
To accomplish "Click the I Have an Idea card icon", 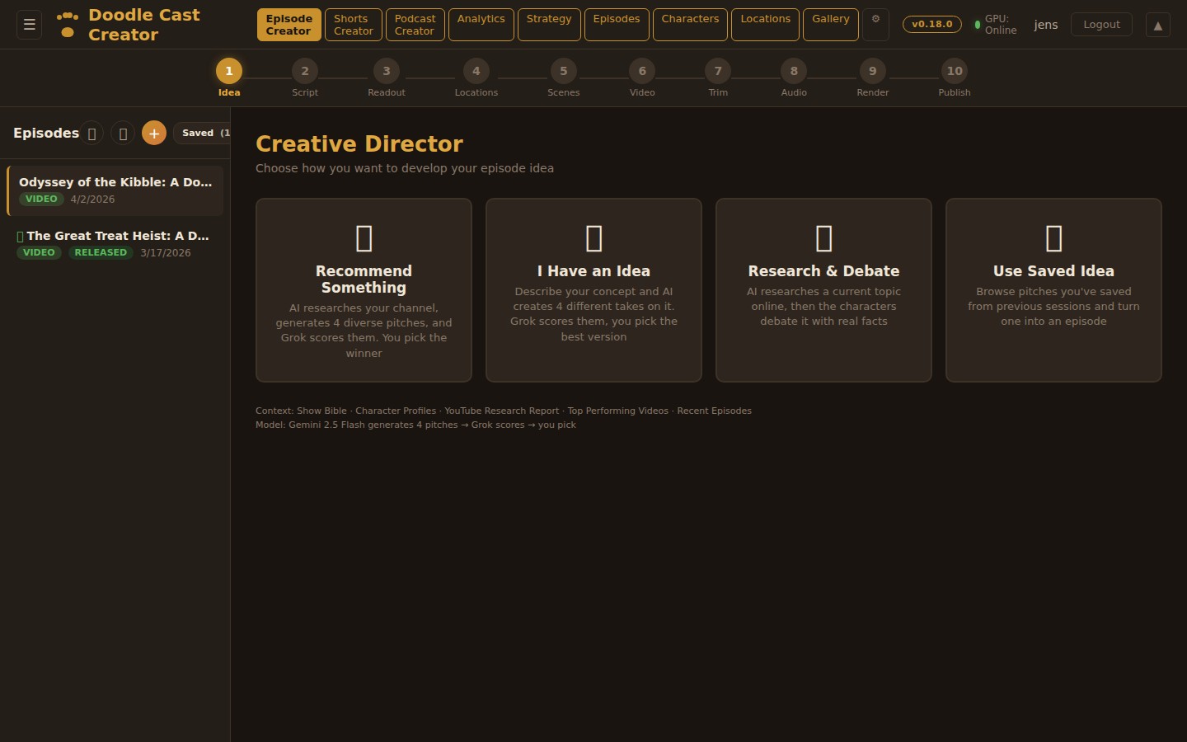I will (x=593, y=238).
